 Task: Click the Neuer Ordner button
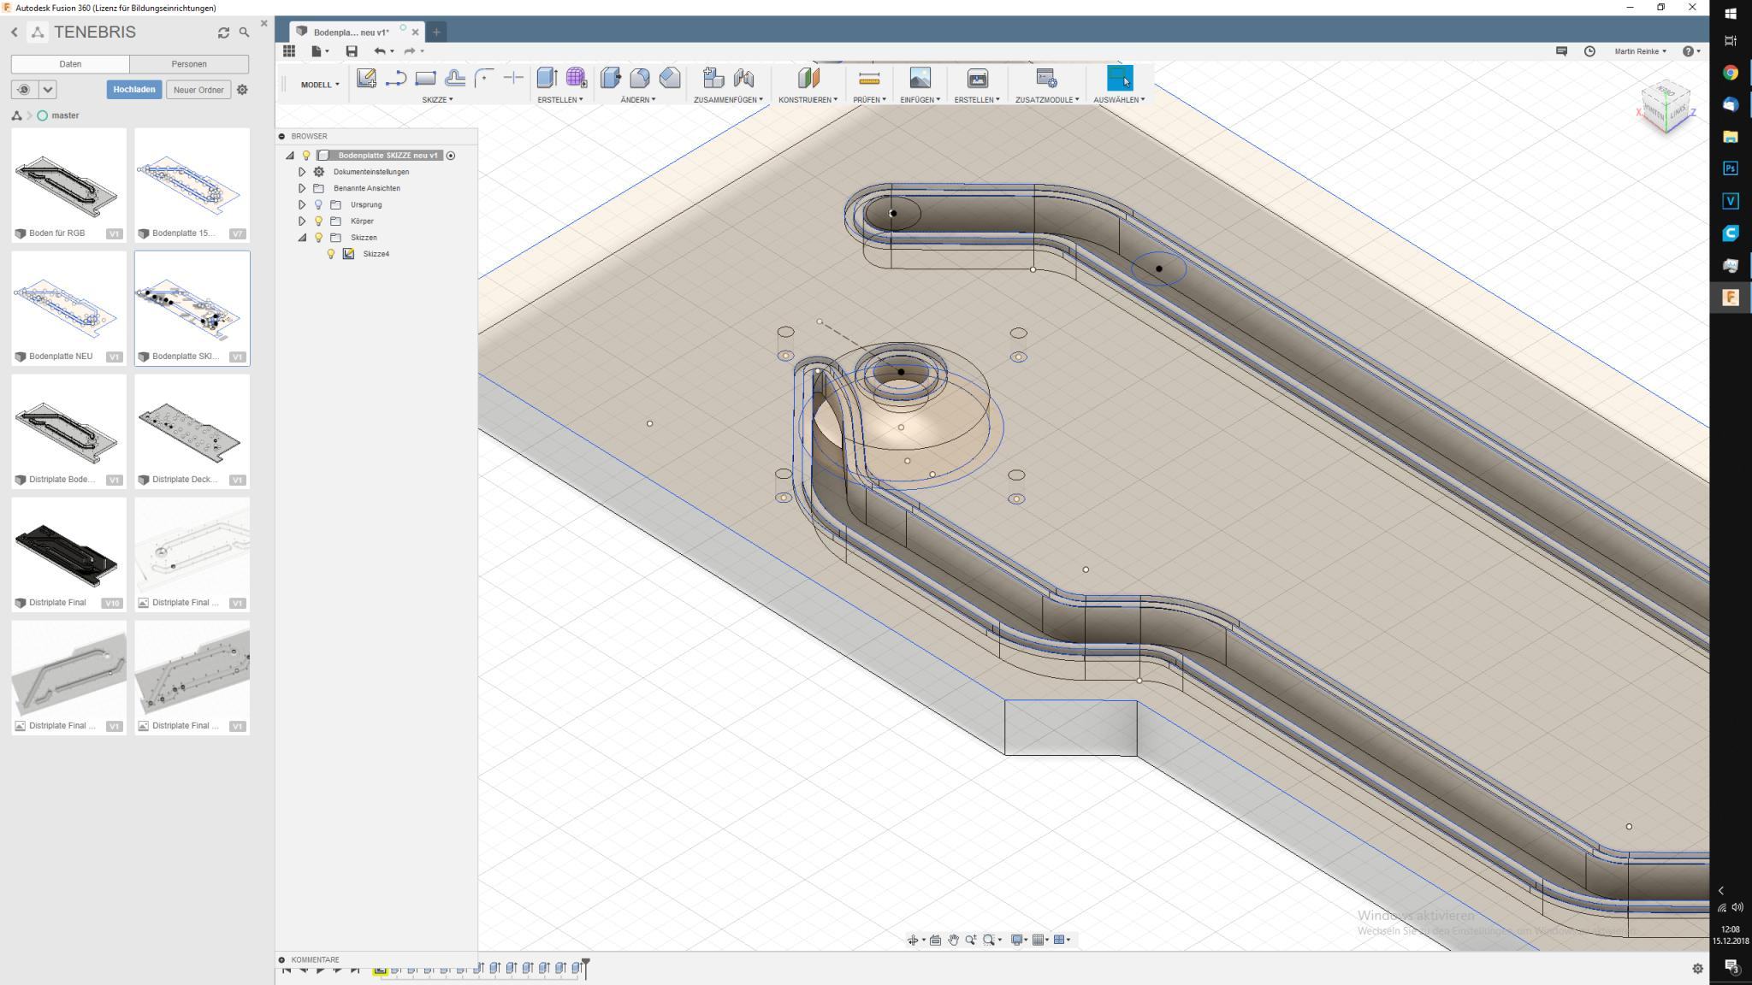tap(198, 90)
